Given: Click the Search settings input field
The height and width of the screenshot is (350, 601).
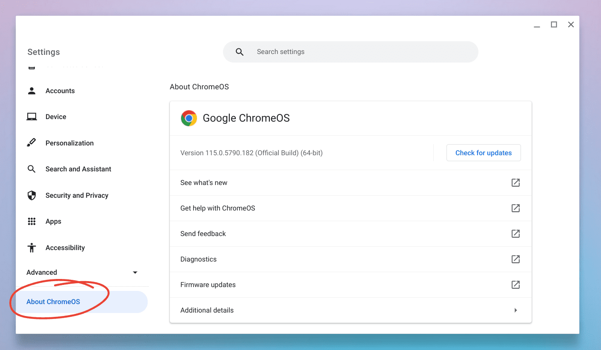Looking at the screenshot, I should pos(351,52).
